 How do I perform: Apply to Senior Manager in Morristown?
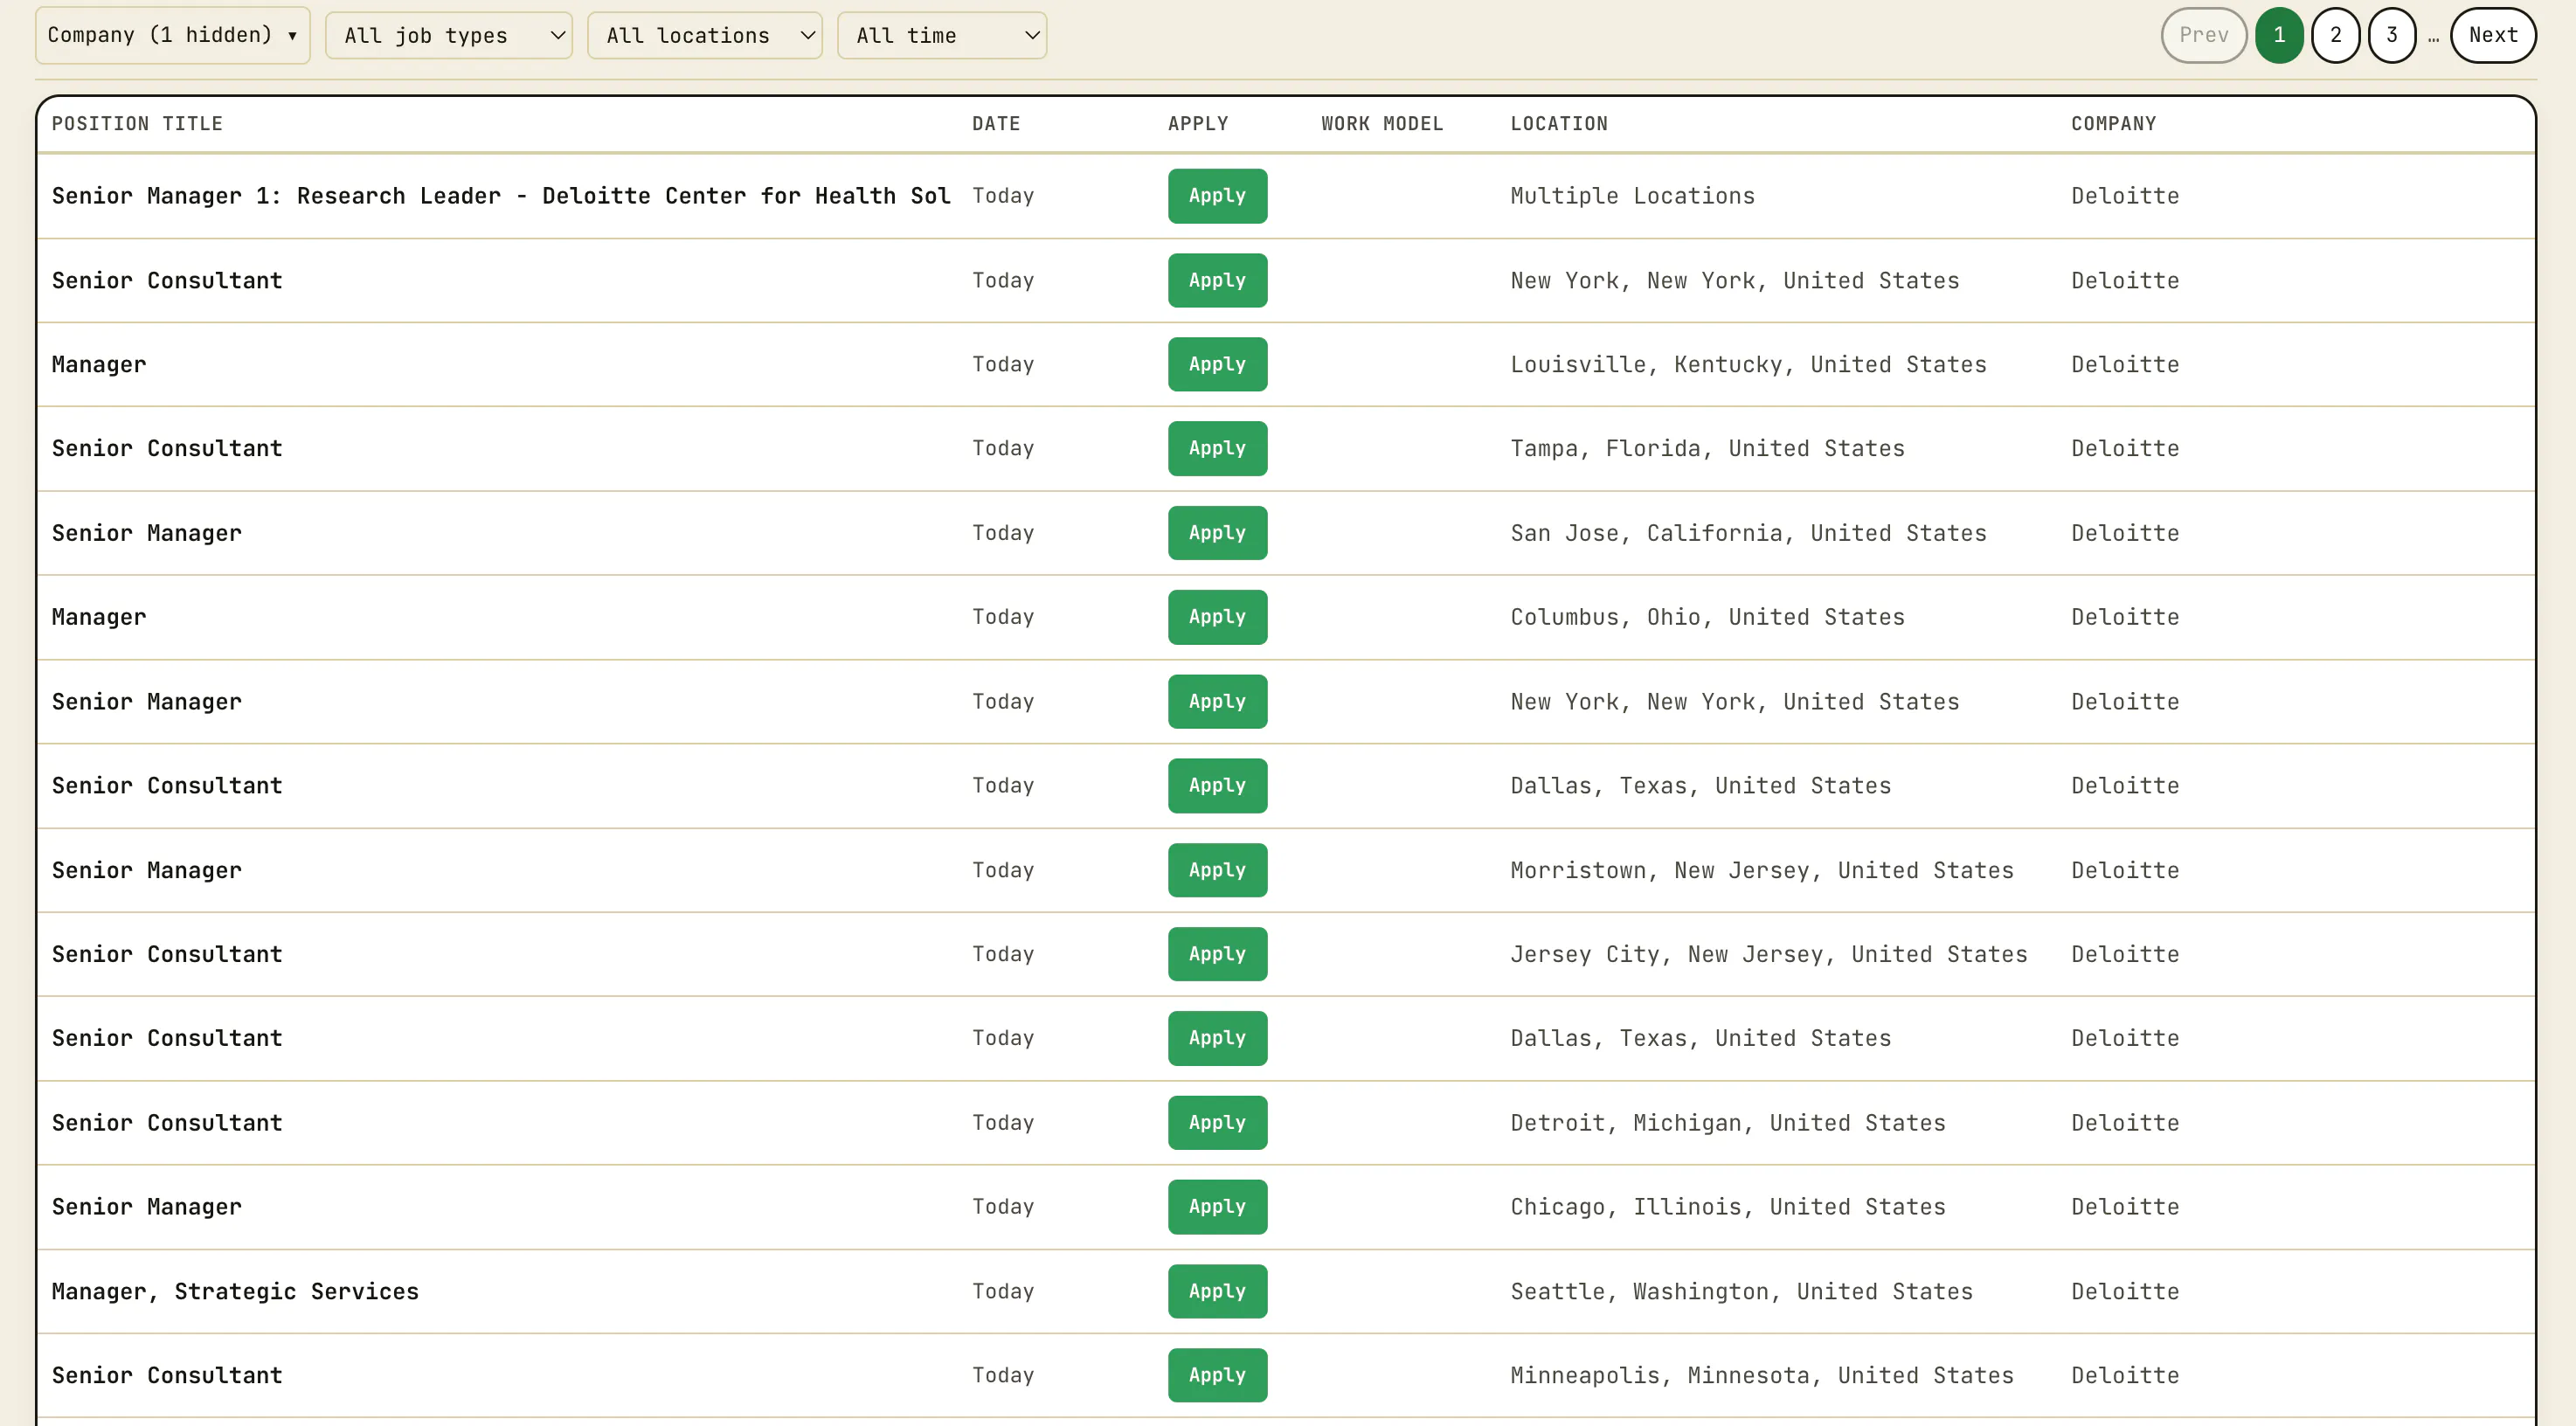(x=1217, y=870)
